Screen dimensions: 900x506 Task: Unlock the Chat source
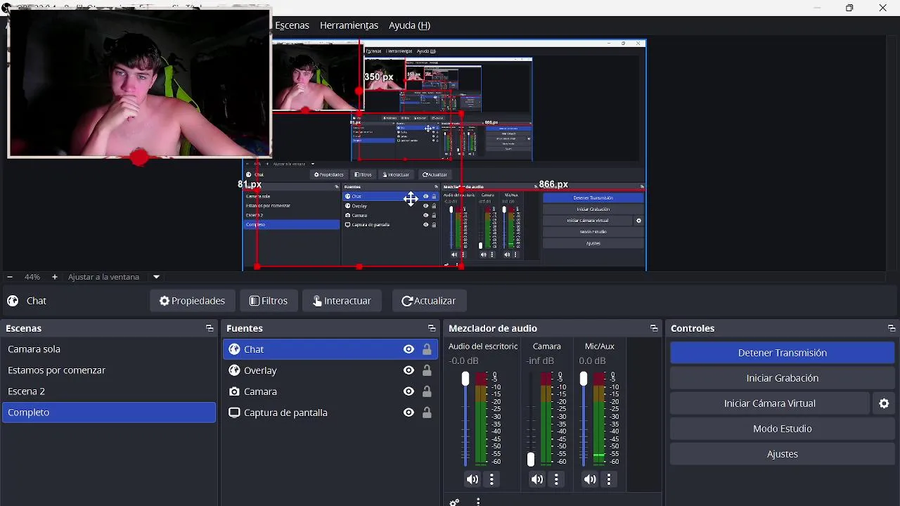coord(427,349)
